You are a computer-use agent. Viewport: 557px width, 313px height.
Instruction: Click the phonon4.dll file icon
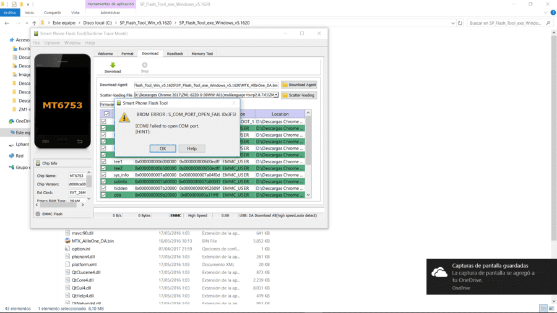pyautogui.click(x=67, y=257)
